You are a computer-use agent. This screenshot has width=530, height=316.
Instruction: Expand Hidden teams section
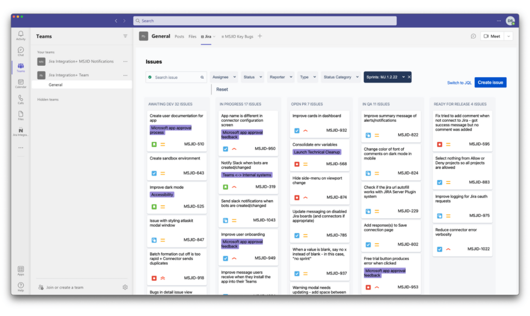point(48,99)
